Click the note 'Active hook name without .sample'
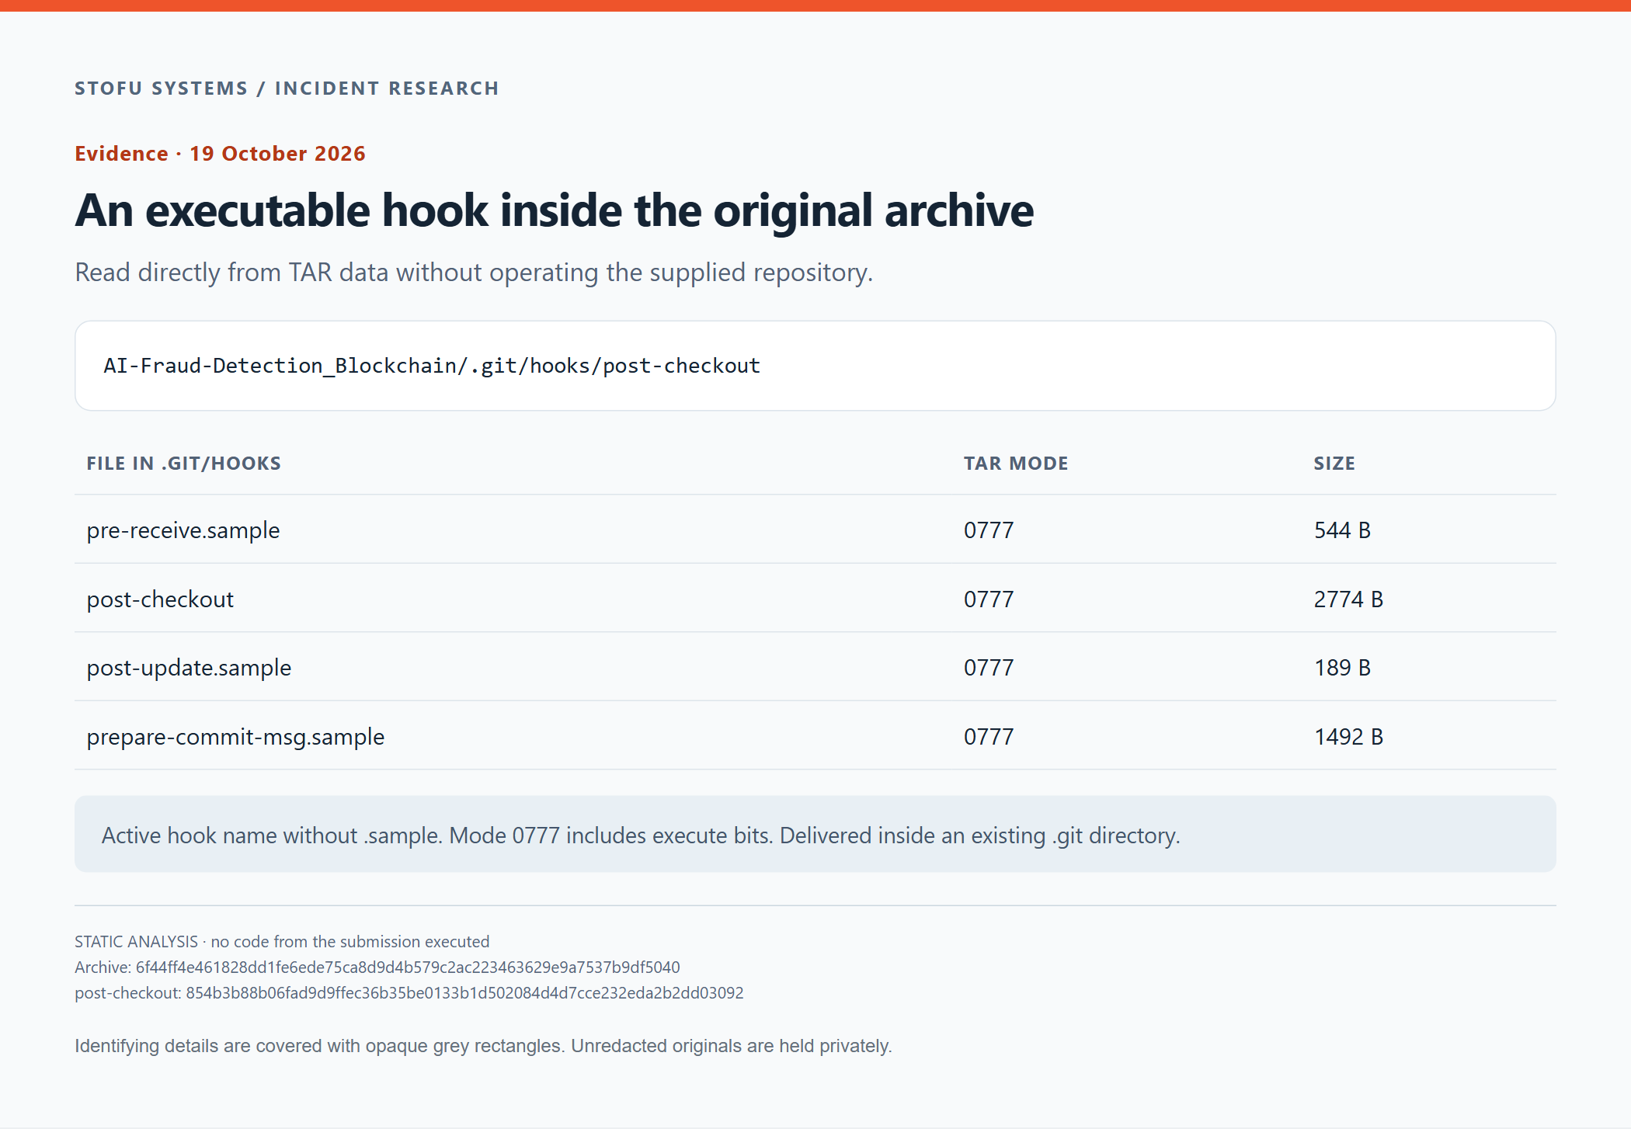1631x1129 pixels. 641,835
